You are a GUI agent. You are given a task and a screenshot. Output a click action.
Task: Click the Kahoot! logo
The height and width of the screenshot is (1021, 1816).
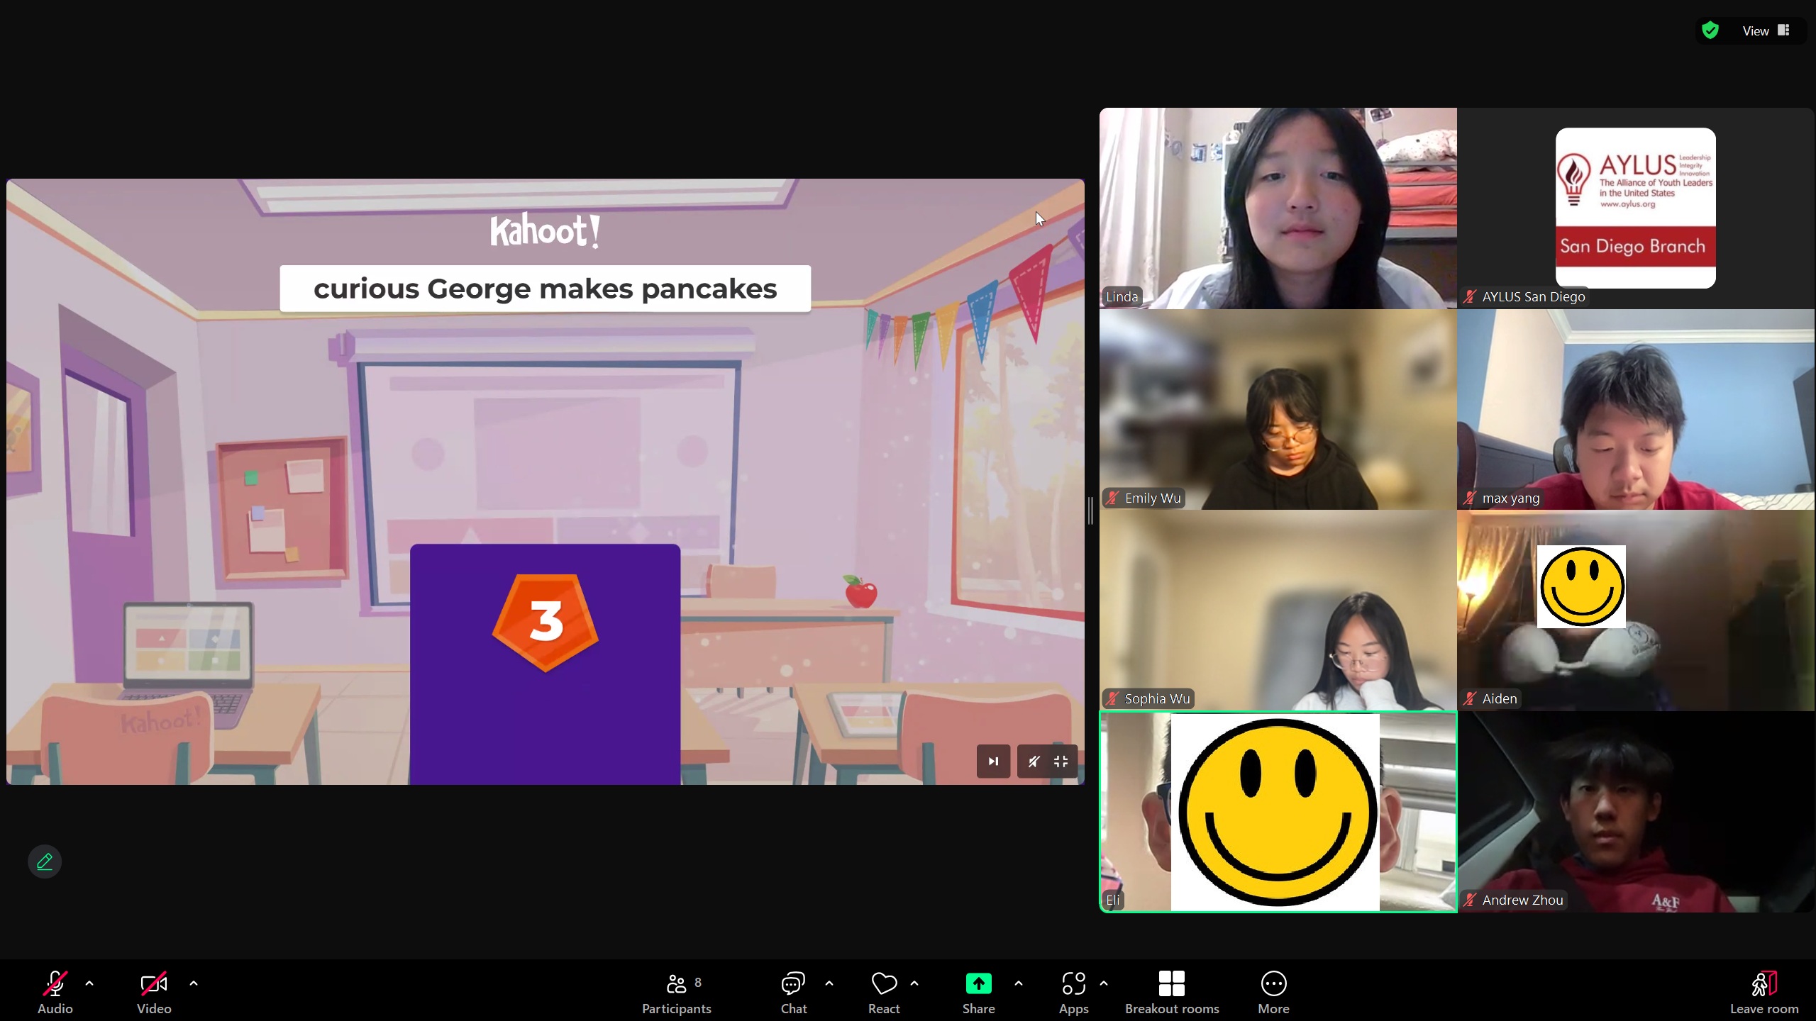tap(545, 230)
